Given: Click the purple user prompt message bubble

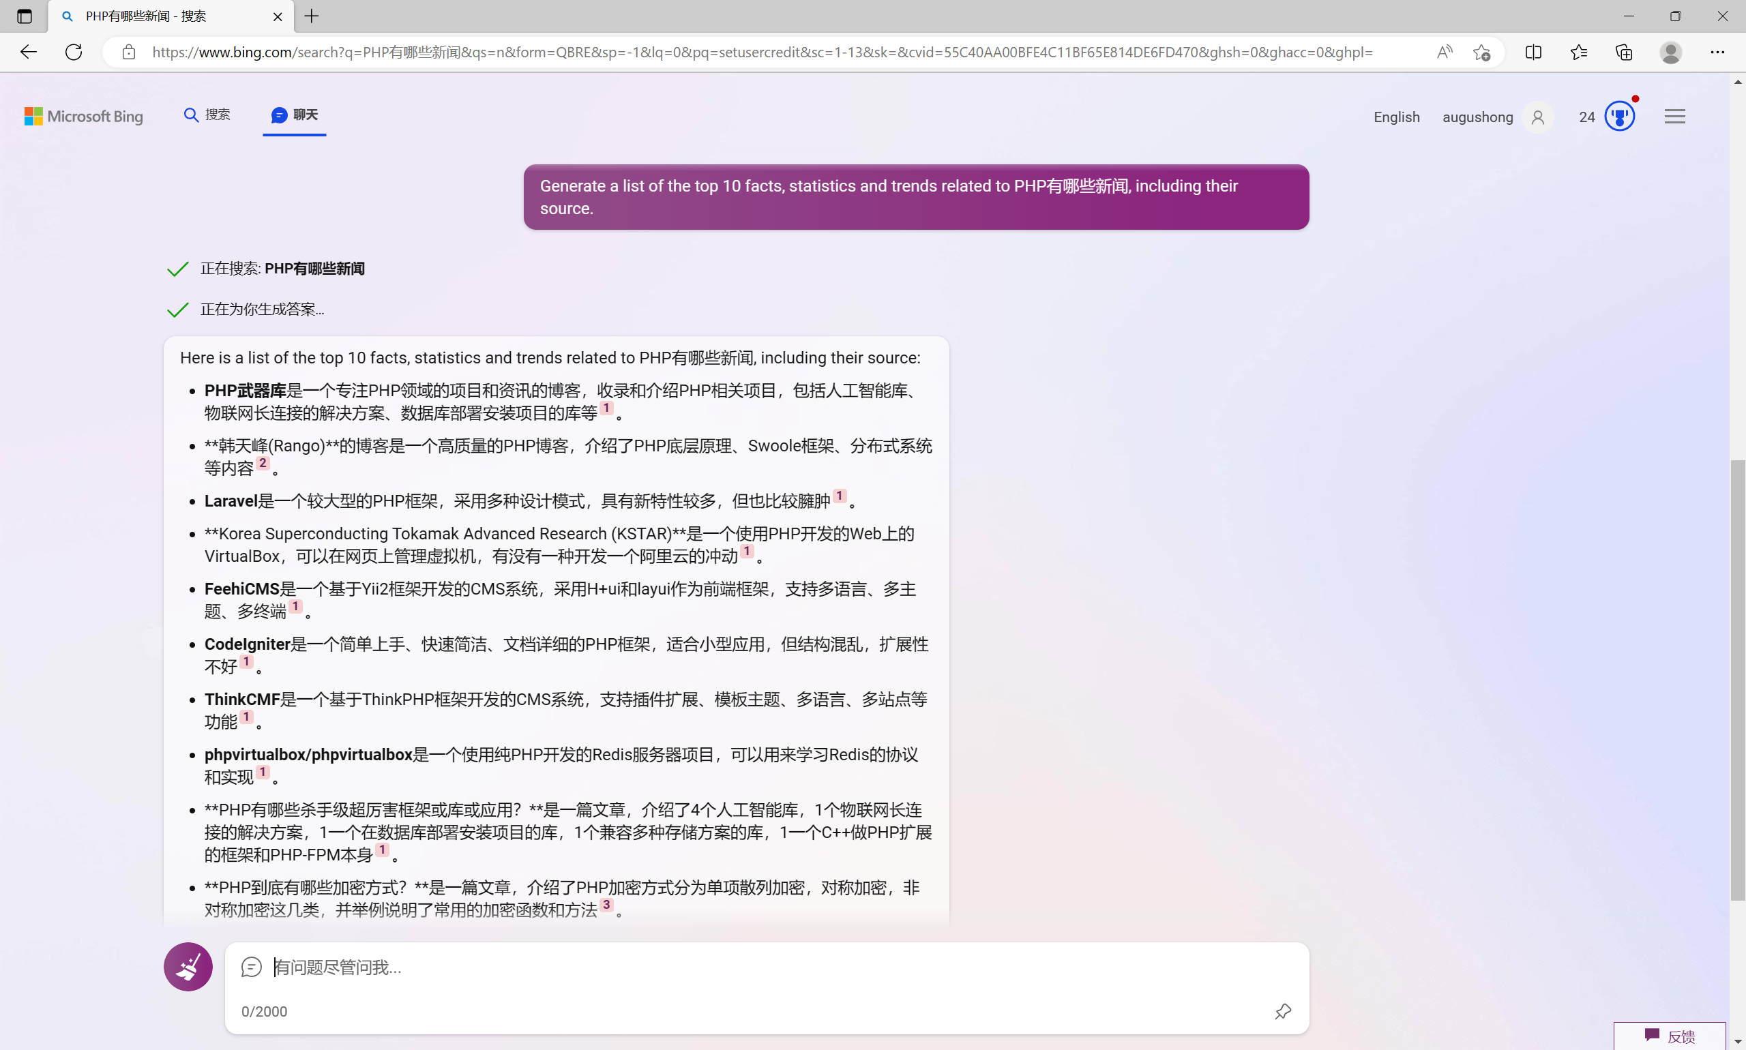Looking at the screenshot, I should click(916, 196).
